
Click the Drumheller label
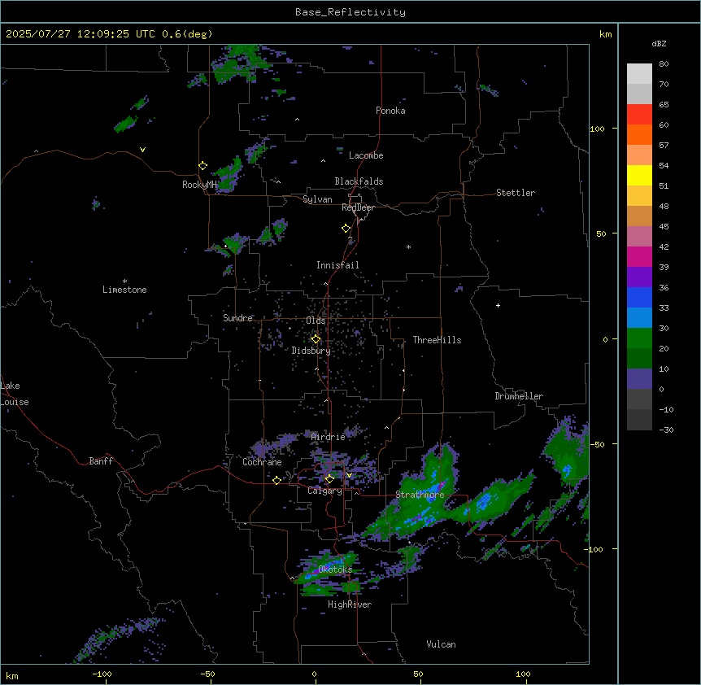tap(519, 396)
